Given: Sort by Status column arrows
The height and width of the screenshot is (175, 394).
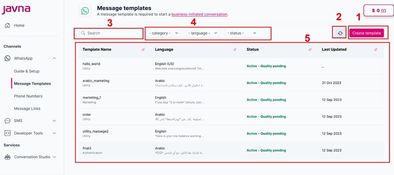Looking at the screenshot, I should coord(310,50).
